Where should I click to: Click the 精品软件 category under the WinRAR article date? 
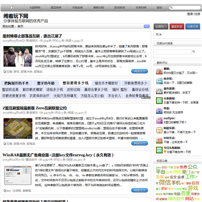coord(31,159)
